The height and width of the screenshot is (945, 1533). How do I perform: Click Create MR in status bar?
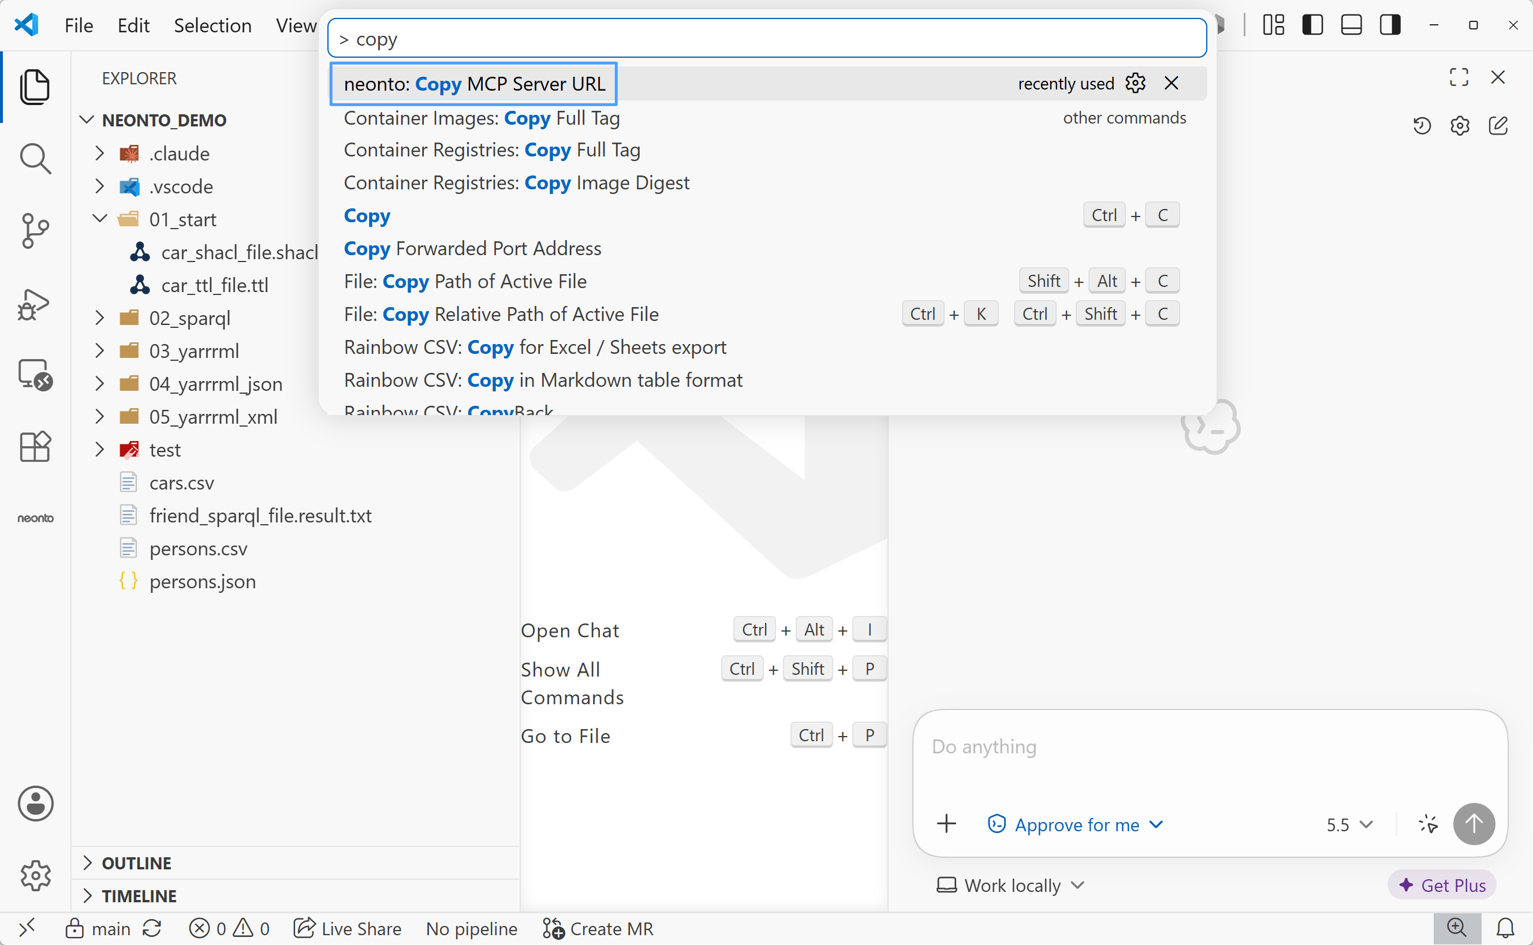point(598,928)
